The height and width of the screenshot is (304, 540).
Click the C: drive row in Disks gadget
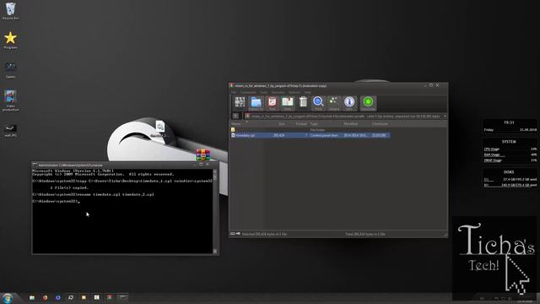point(510,180)
